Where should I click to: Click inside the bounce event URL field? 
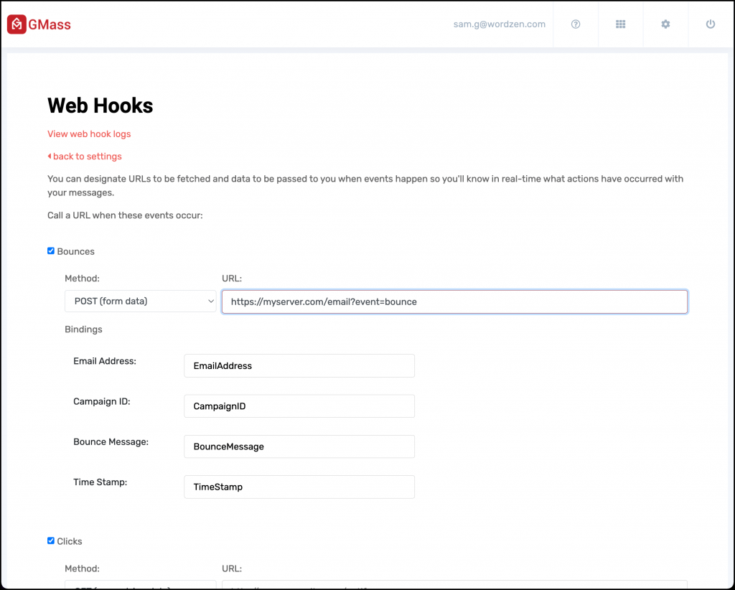click(x=454, y=301)
